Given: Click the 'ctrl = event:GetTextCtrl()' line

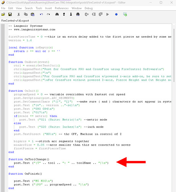Looking at the screenshot, I should coord(37,66).
